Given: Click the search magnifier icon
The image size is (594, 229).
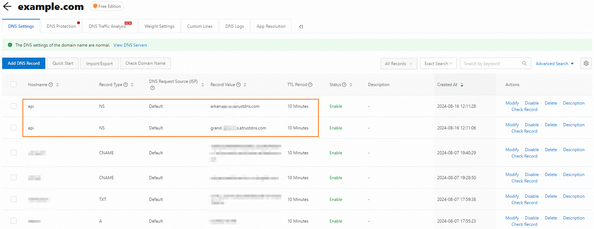Looking at the screenshot, I should click(524, 63).
